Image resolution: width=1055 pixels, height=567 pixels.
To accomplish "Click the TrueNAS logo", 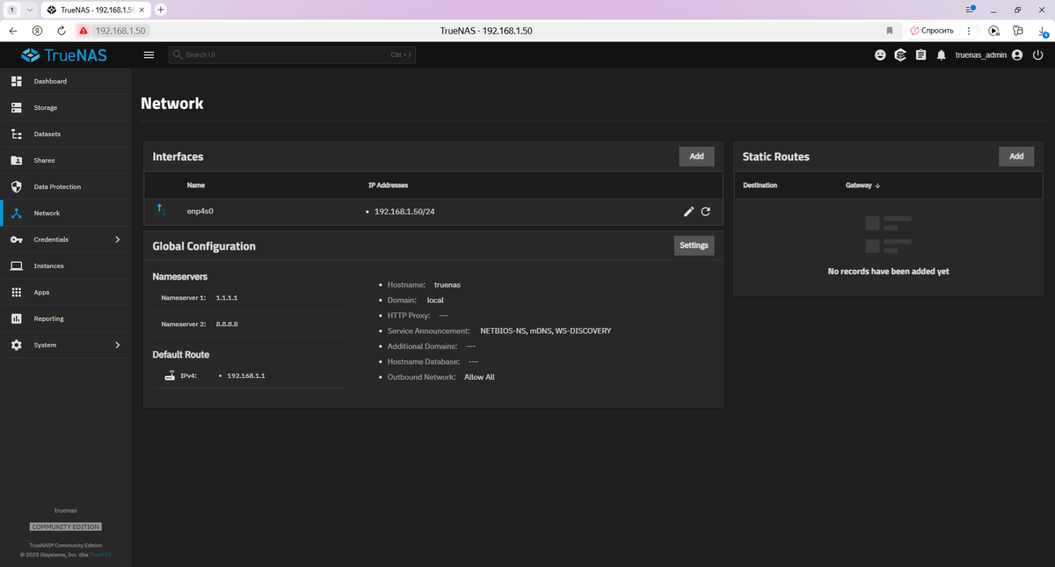I will [64, 55].
